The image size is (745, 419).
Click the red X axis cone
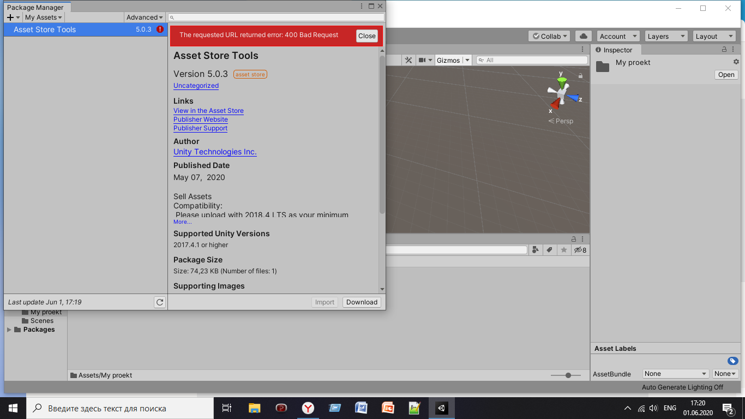click(x=555, y=103)
